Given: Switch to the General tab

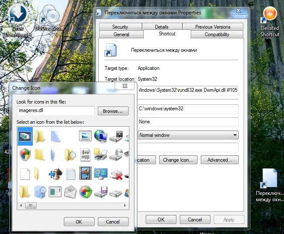Looking at the screenshot, I should pos(121,34).
